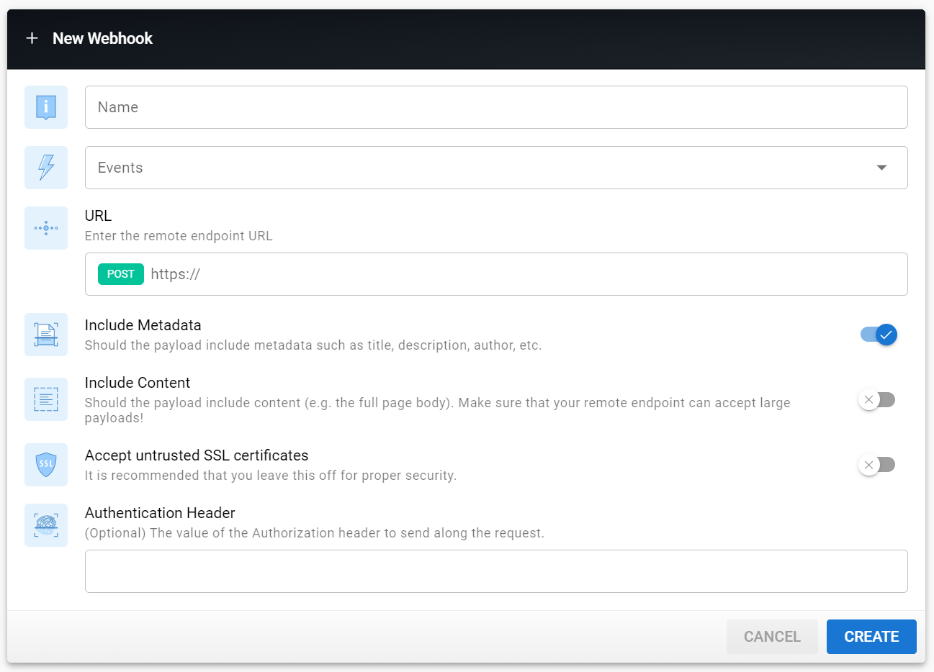934x672 pixels.
Task: Click the plus icon in the dialog header
Action: (32, 38)
